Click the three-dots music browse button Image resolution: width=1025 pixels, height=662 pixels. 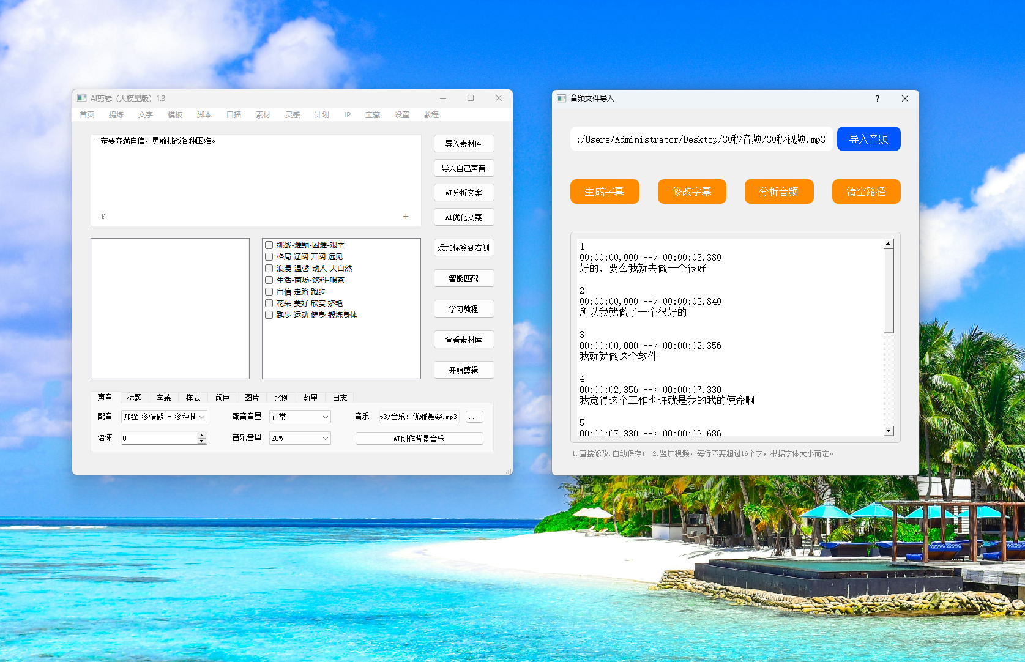(474, 417)
